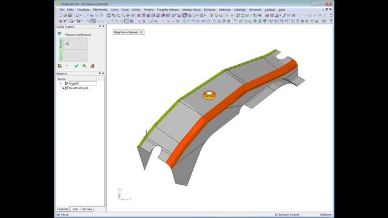The height and width of the screenshot is (218, 388).
Task: Open the Strumenti menu
Action: pyautogui.click(x=255, y=10)
